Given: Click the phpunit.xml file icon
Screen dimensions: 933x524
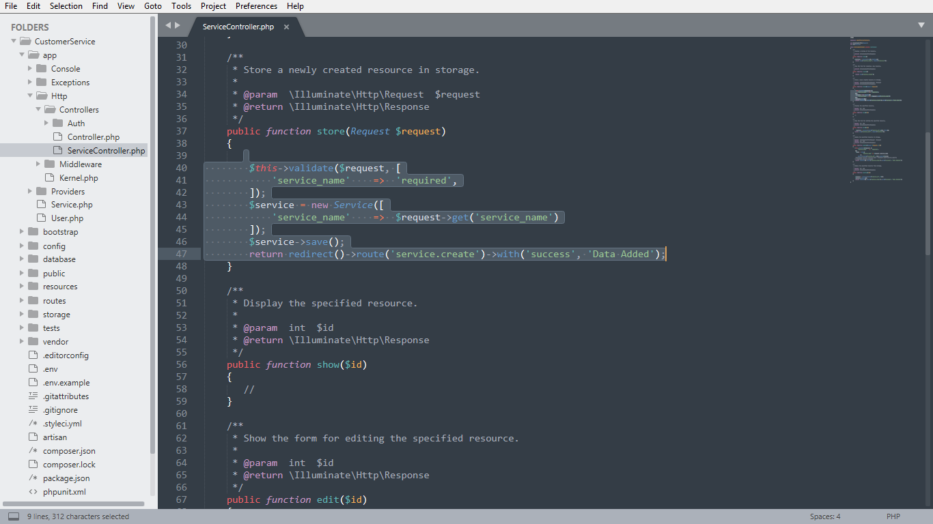Looking at the screenshot, I should (x=33, y=492).
